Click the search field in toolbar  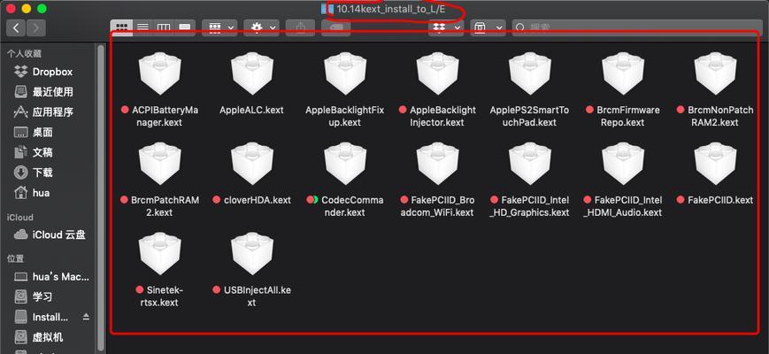tap(637, 28)
